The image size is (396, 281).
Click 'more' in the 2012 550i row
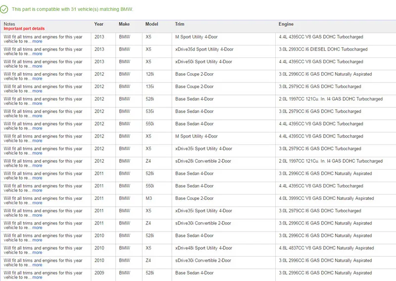tap(37, 128)
